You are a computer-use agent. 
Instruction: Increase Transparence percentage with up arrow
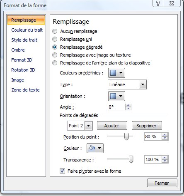(165, 158)
